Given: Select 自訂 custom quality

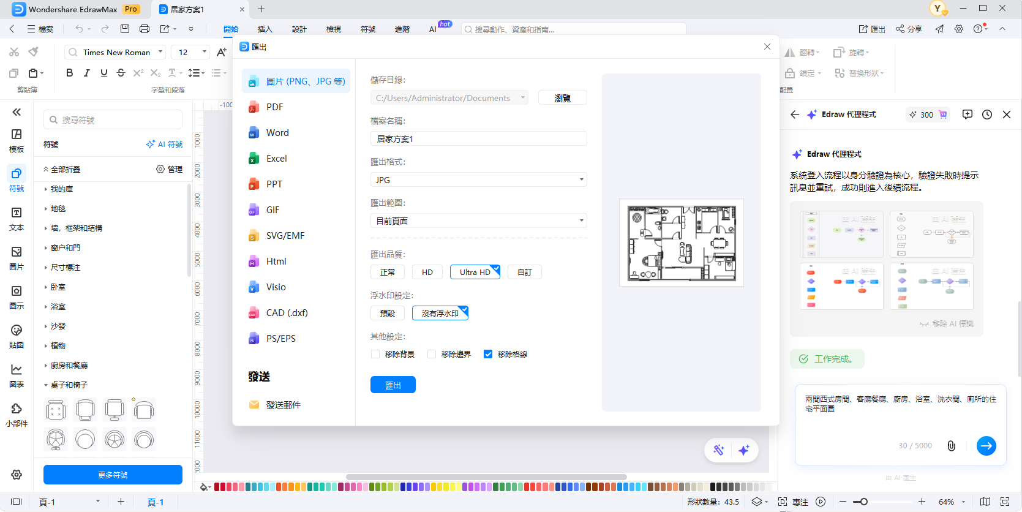Looking at the screenshot, I should coord(525,272).
